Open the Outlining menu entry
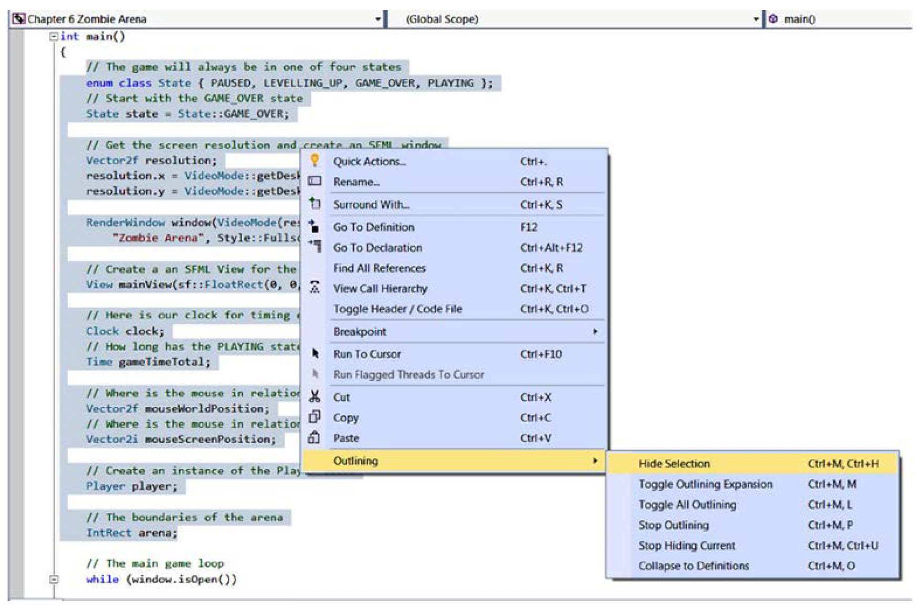The height and width of the screenshot is (609, 922). [x=455, y=460]
